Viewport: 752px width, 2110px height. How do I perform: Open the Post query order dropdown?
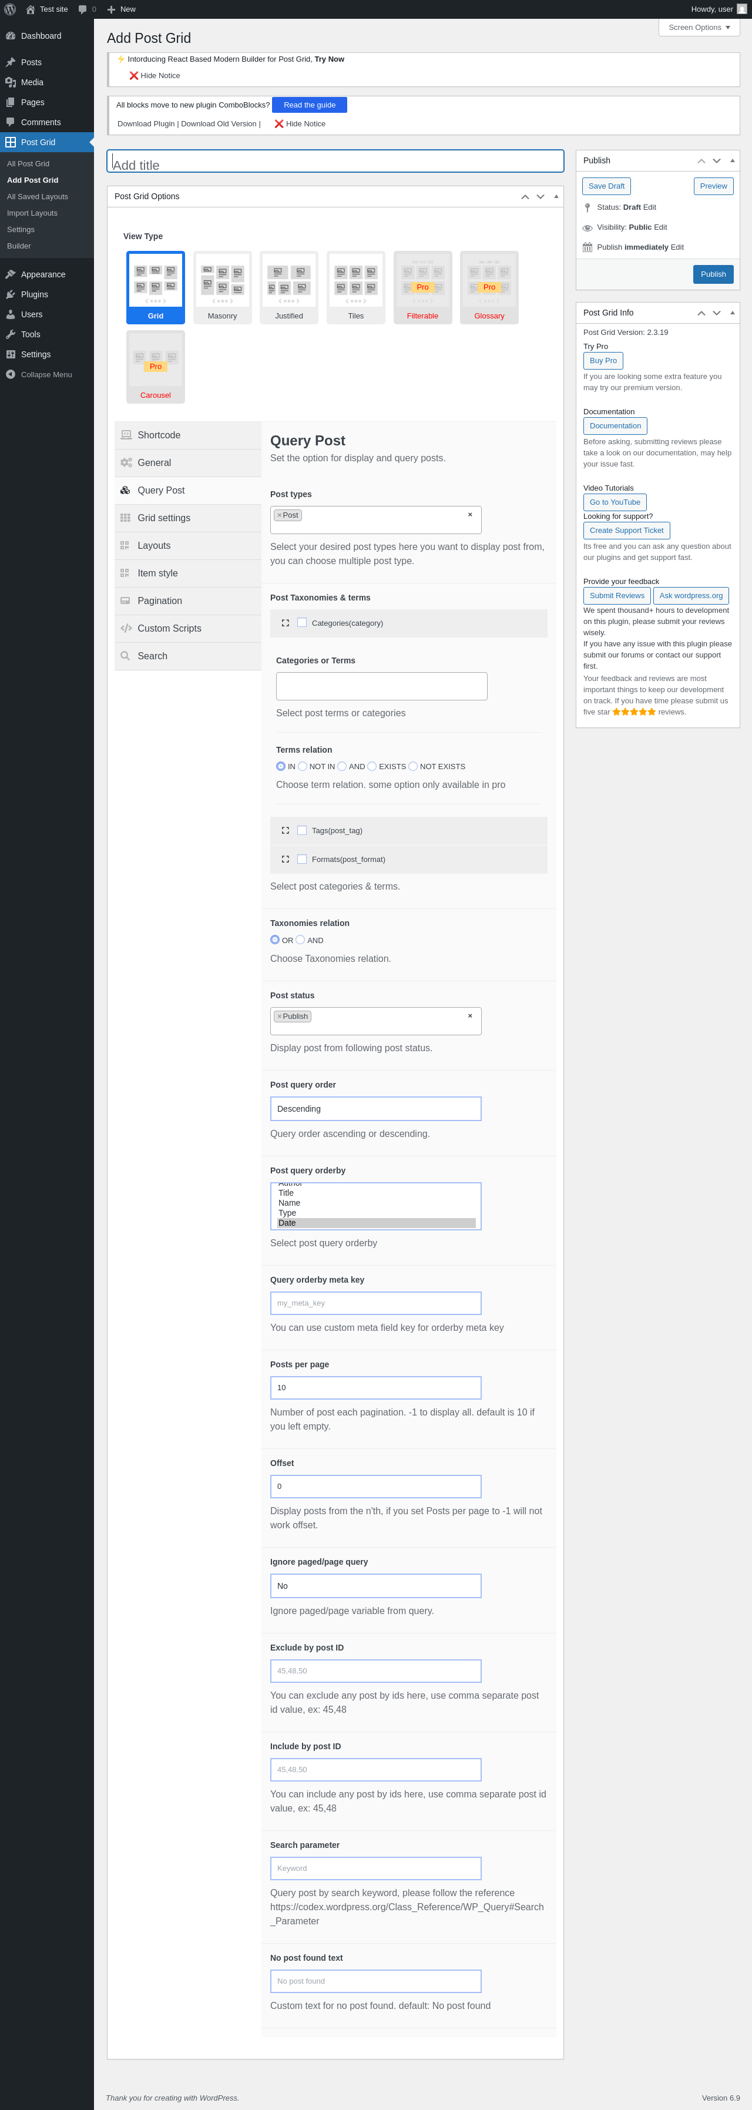point(375,1108)
